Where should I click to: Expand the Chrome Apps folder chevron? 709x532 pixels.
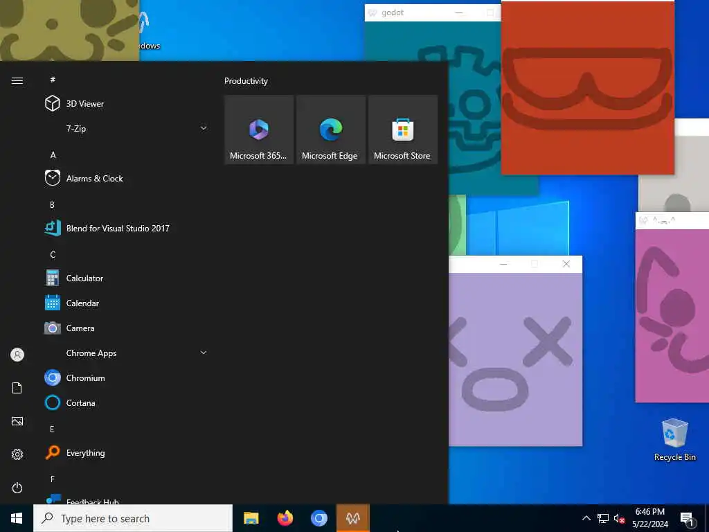[204, 353]
